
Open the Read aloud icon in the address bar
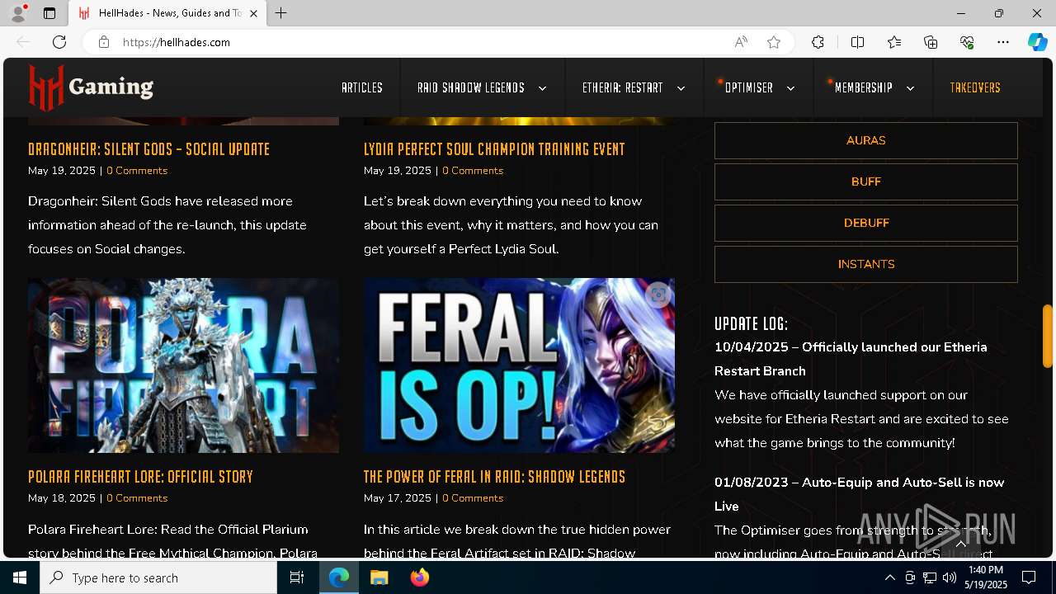pos(741,42)
